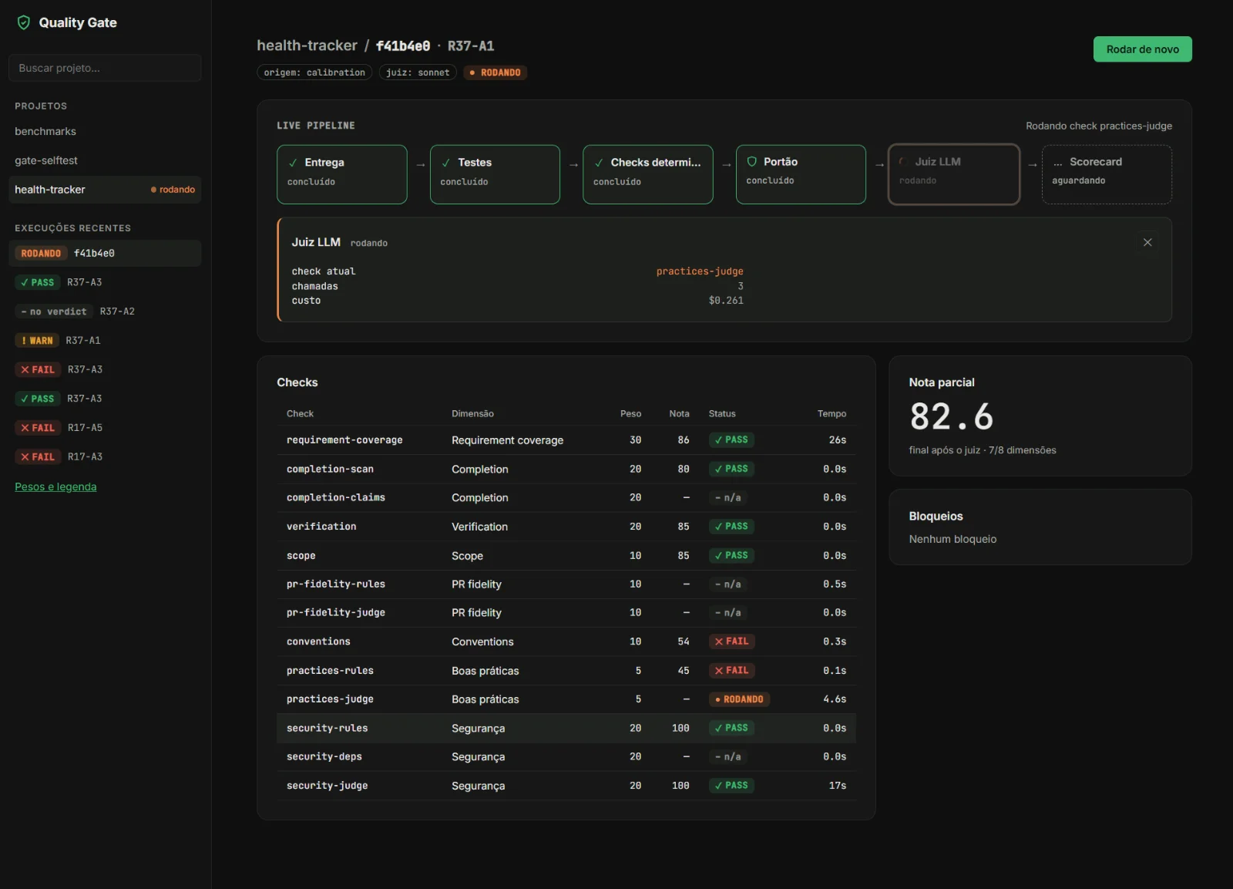
Task: Select the Entrega pipeline stage
Action: tap(341, 174)
